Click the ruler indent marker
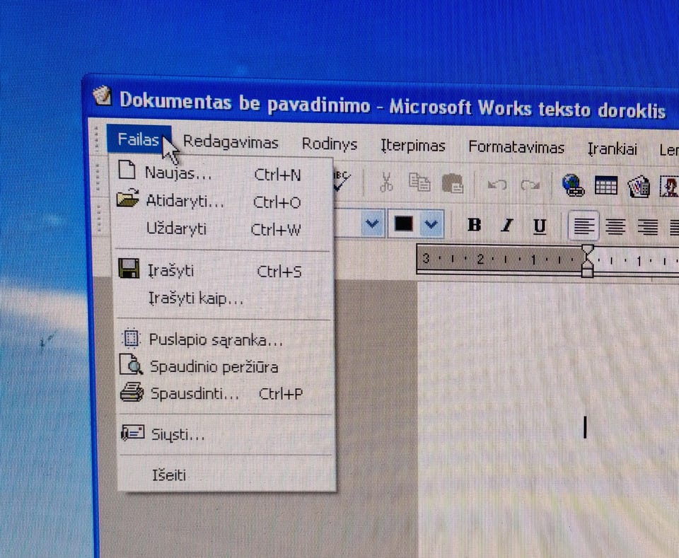Image resolution: width=679 pixels, height=558 pixels. click(587, 260)
